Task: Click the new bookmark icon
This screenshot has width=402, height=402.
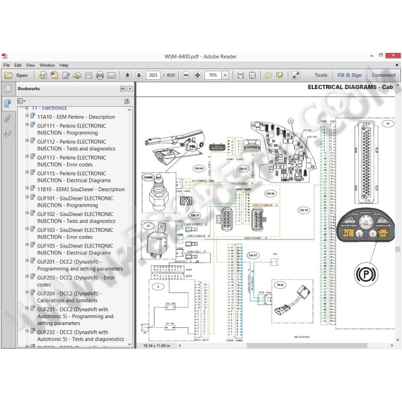Action: (127, 101)
